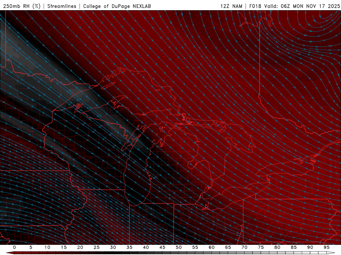This screenshot has width=341, height=255.
Task: Click the colorbar label '15'
Action: pyautogui.click(x=64, y=247)
